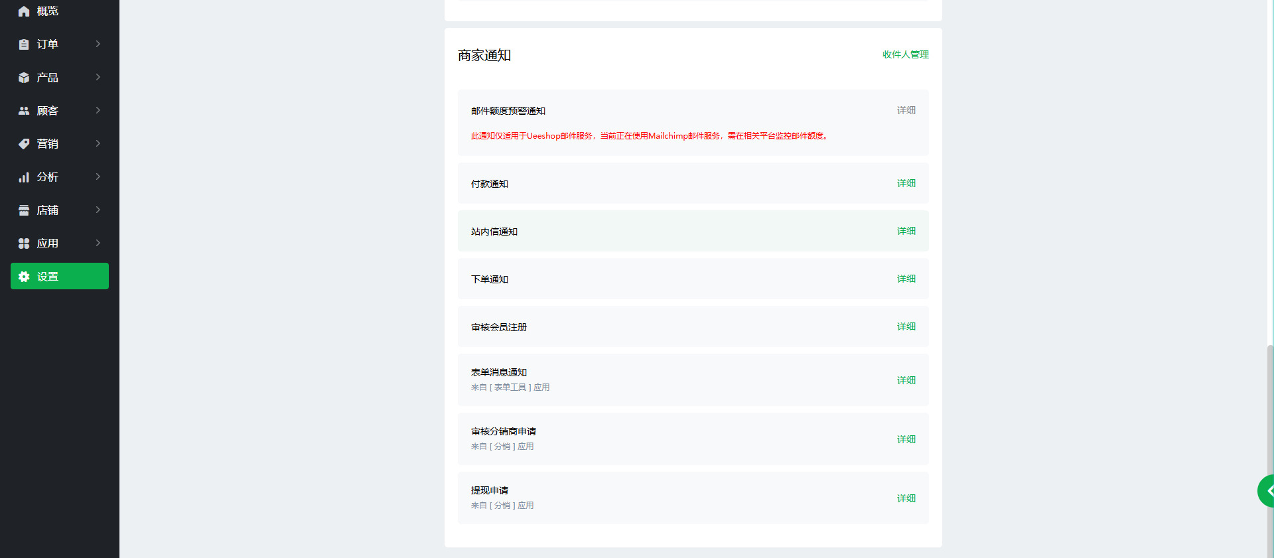Select the gear icon for 设置
1274x558 pixels.
pyautogui.click(x=24, y=277)
